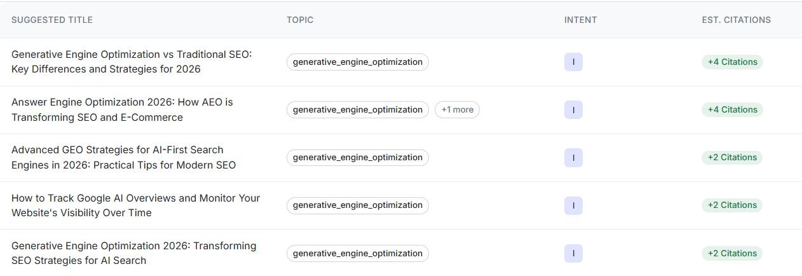Expand the "+1 more" topics badge

click(x=457, y=109)
